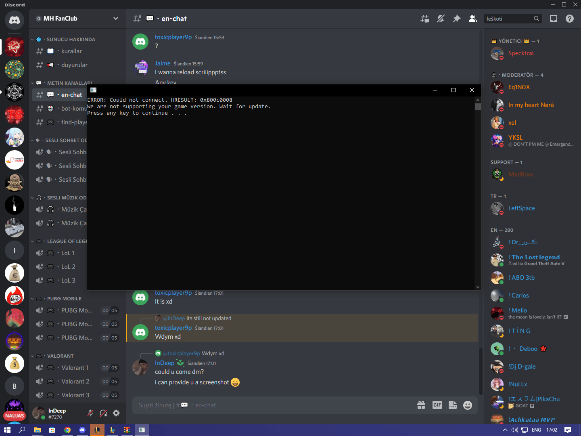
Task: Collapse the SUNUCU HAKKINDA category
Action: pos(63,40)
